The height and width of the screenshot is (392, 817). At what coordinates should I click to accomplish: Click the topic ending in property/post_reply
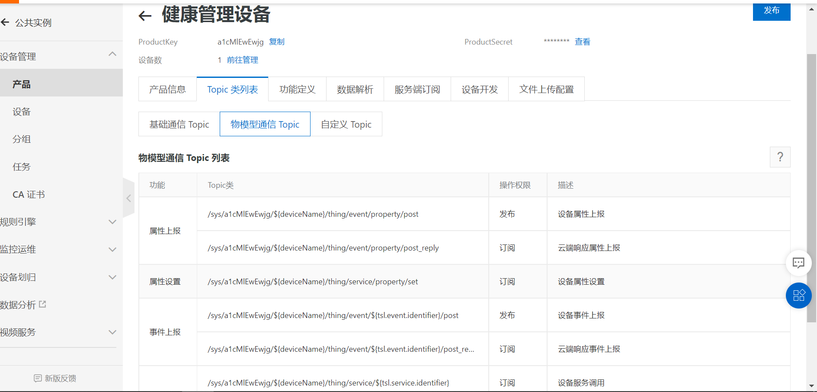tap(323, 248)
